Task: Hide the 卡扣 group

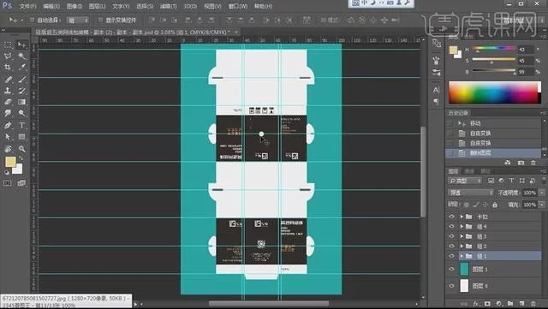Action: [x=451, y=217]
